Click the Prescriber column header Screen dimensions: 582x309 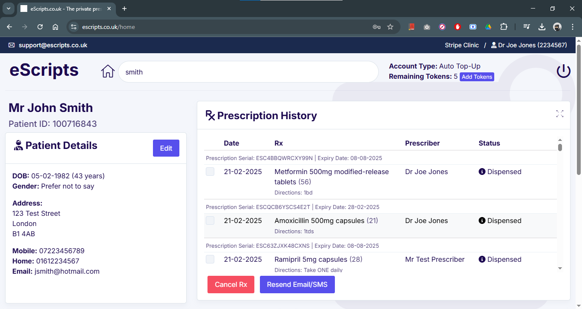pyautogui.click(x=422, y=143)
